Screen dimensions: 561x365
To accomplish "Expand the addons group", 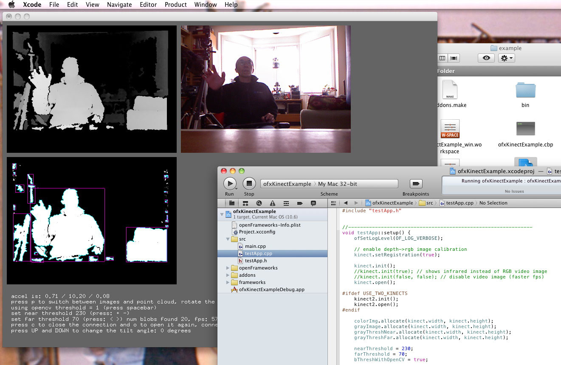I will 228,275.
